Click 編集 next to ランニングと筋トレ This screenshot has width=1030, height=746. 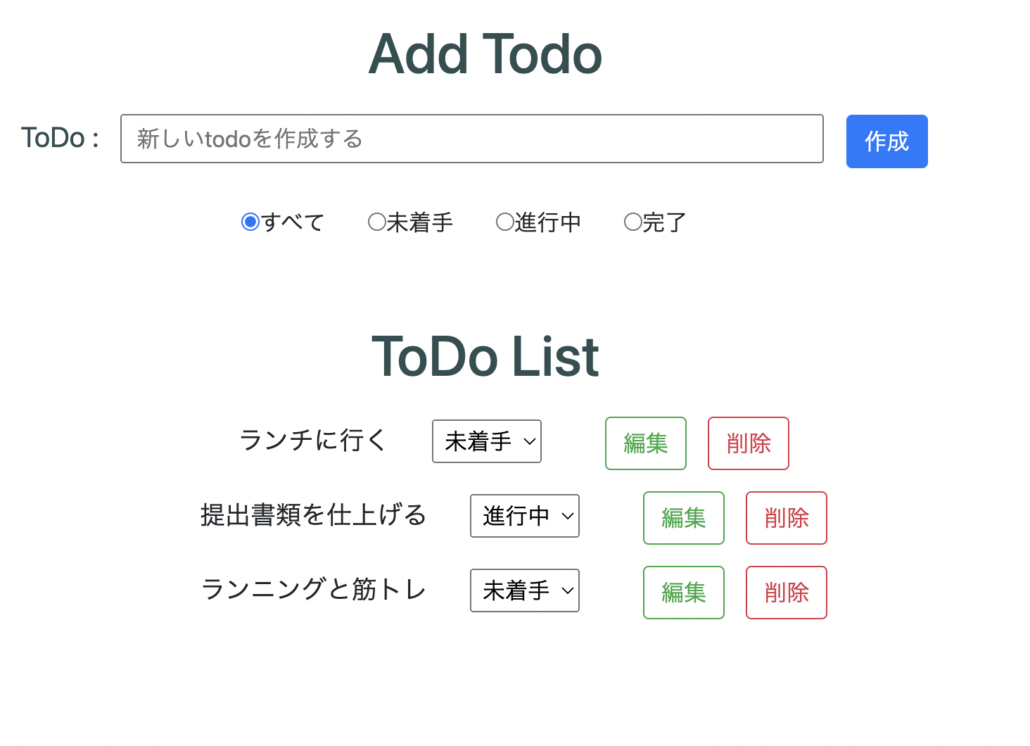[x=683, y=593]
